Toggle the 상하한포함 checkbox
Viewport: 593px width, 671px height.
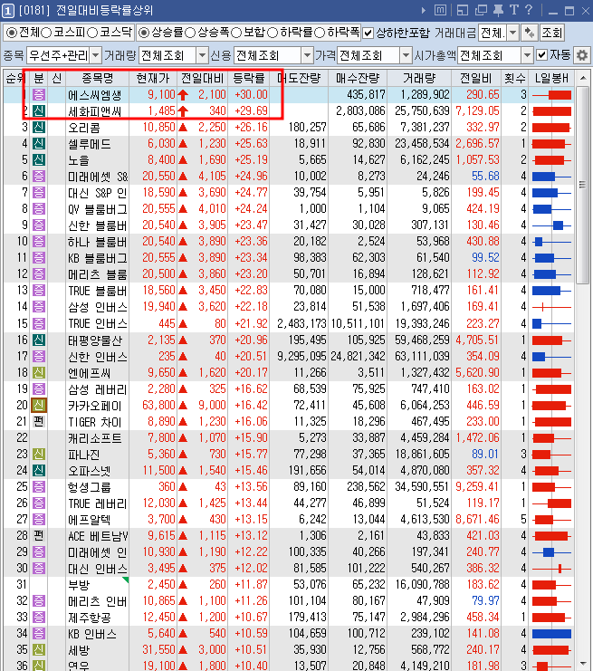tap(368, 33)
